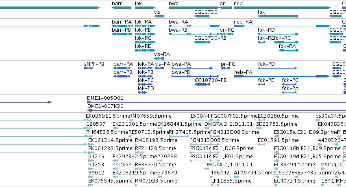The width and height of the screenshot is (346, 187).
Task: Select the bwa-PA protein feature
Action: tap(192, 68)
